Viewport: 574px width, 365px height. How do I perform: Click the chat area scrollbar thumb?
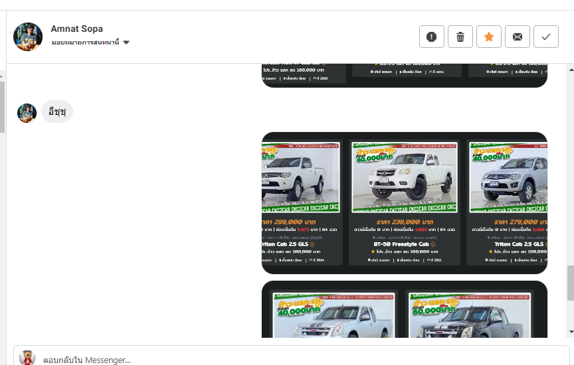pos(570,283)
